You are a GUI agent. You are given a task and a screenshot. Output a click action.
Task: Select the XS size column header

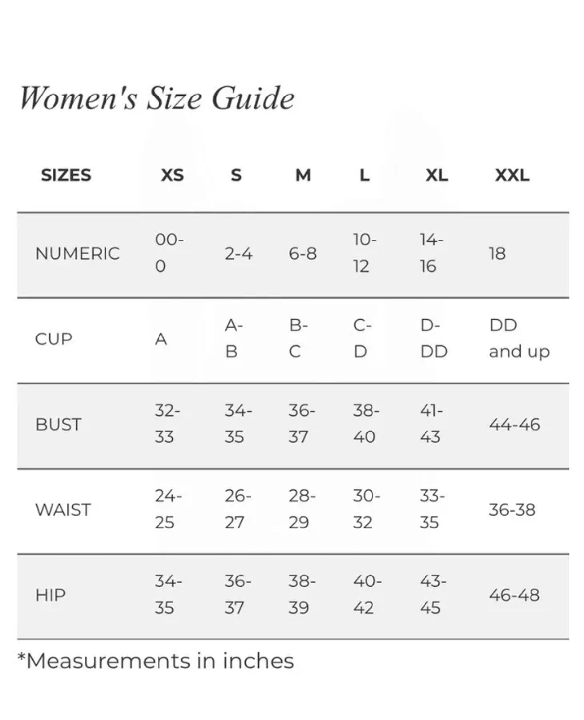172,175
